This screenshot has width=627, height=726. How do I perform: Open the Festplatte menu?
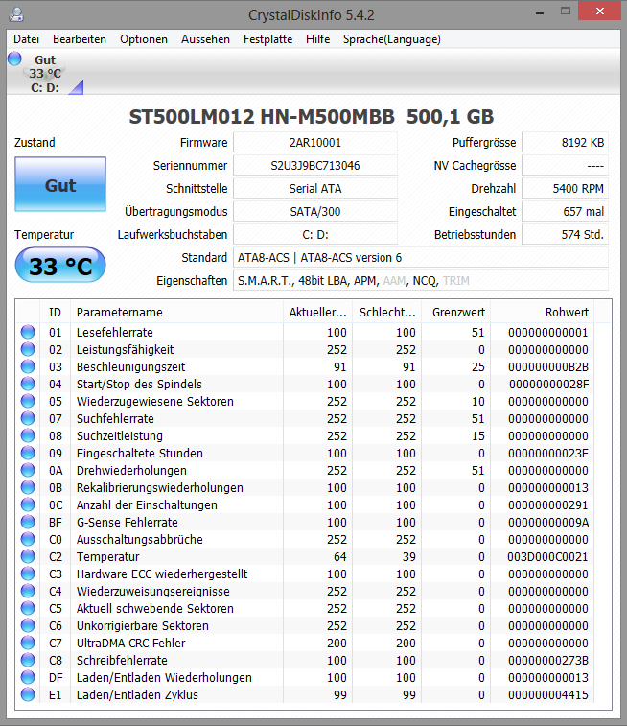pos(267,39)
